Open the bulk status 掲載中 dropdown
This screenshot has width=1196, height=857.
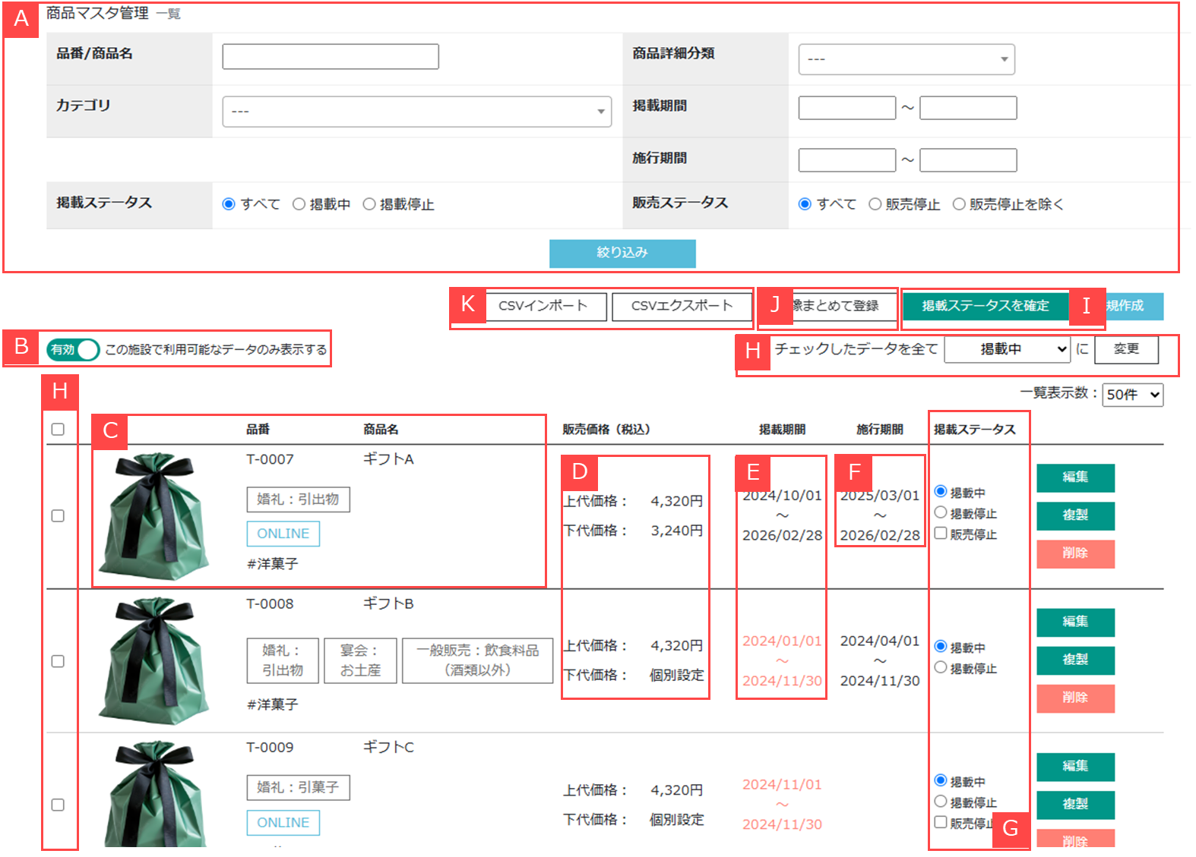coord(1007,349)
